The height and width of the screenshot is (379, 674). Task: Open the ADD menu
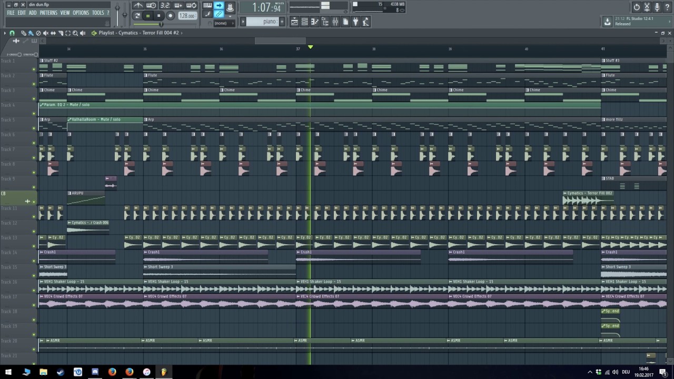[x=33, y=13]
